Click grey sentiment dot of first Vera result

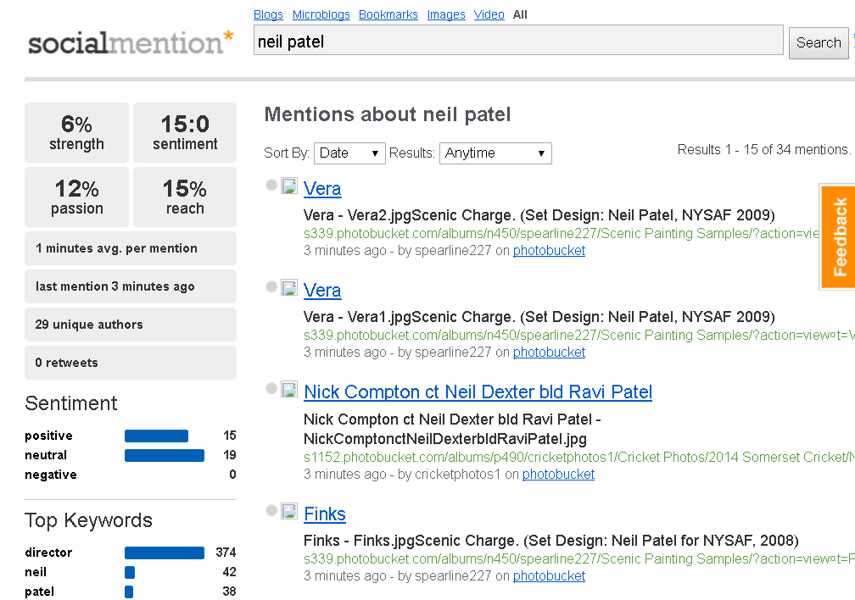pyautogui.click(x=271, y=186)
